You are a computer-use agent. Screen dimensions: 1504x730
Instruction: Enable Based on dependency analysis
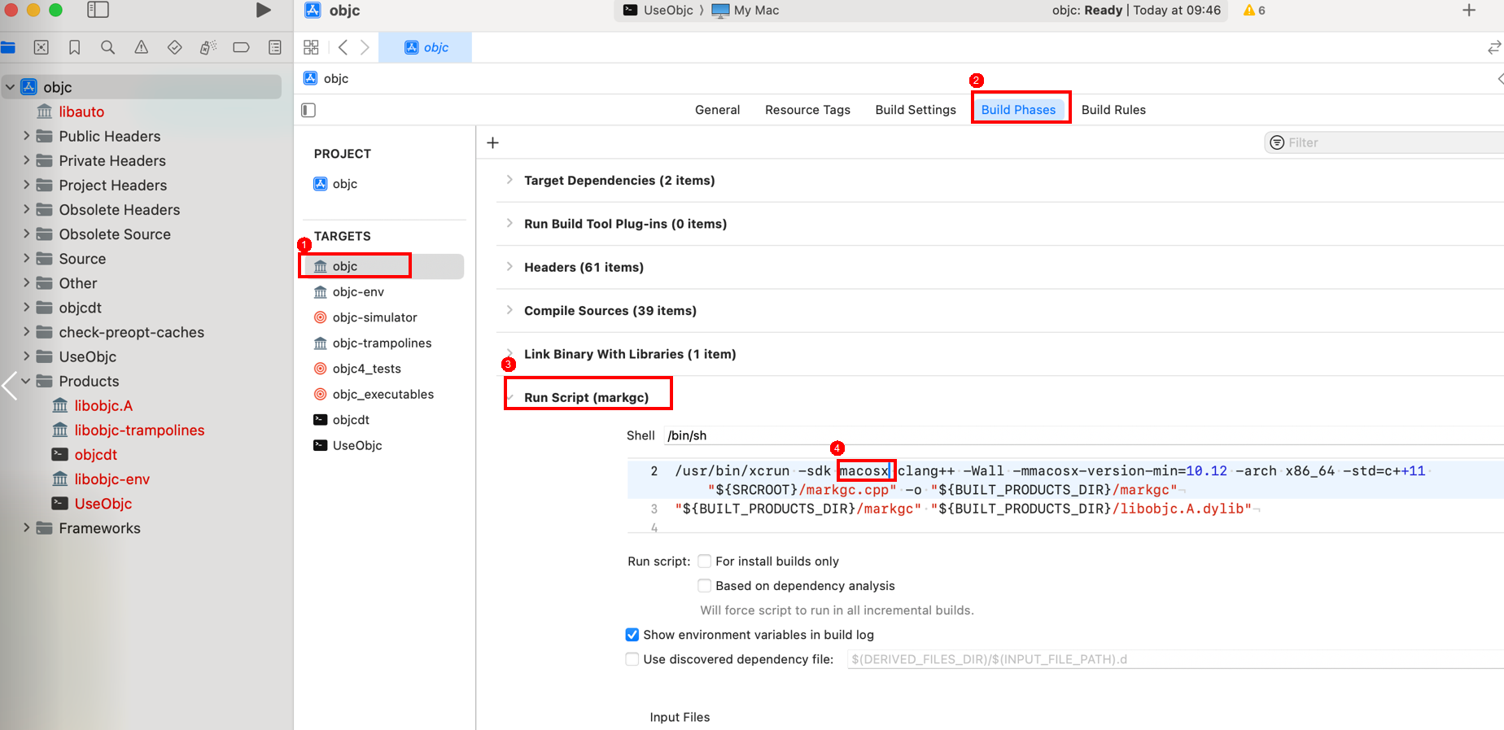click(x=705, y=585)
